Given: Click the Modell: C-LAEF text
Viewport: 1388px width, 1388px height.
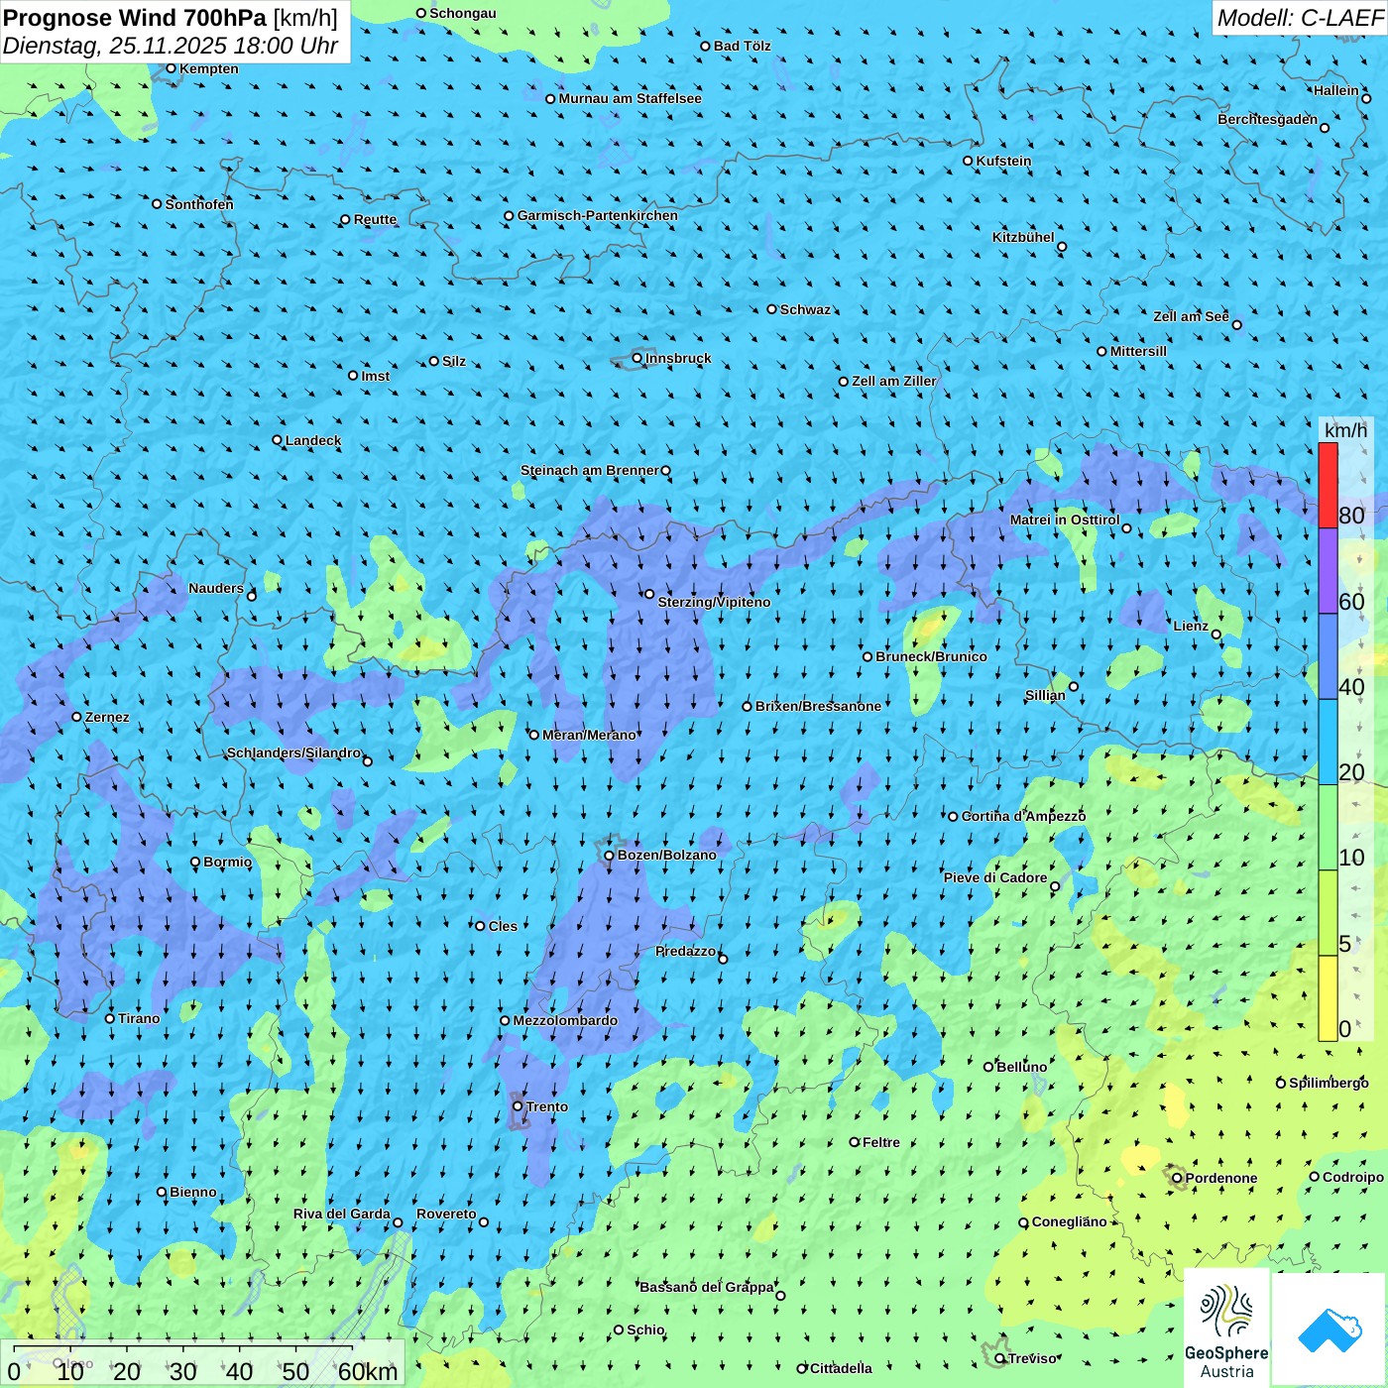Looking at the screenshot, I should (x=1300, y=18).
